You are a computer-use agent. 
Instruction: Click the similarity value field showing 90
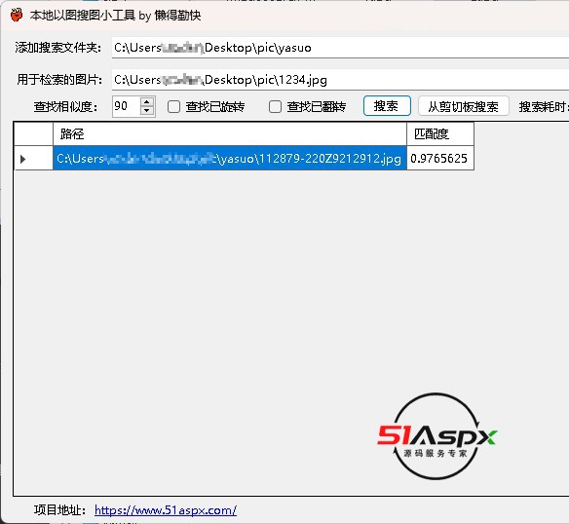[126, 106]
